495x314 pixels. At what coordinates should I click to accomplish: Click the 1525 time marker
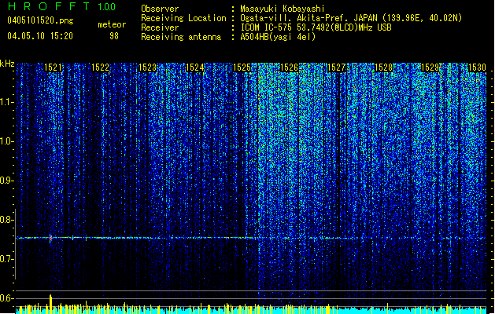[x=242, y=68]
